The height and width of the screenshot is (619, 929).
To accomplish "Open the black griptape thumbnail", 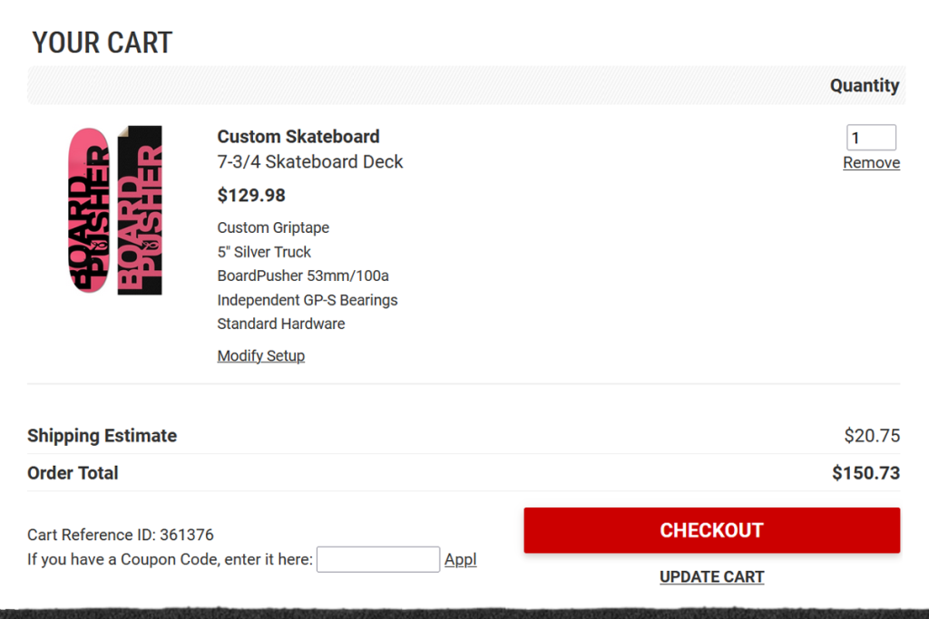I will [x=140, y=210].
